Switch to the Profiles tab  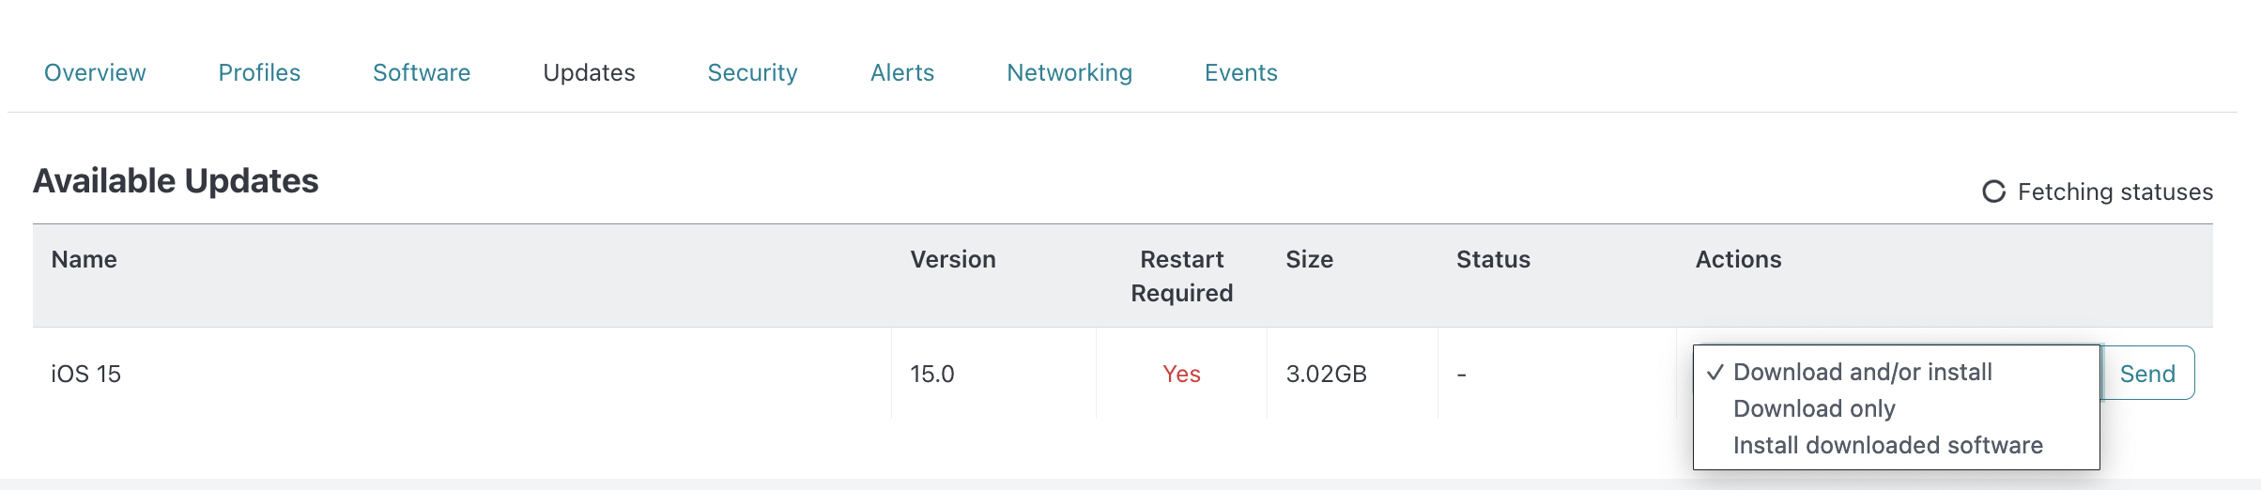tap(259, 72)
